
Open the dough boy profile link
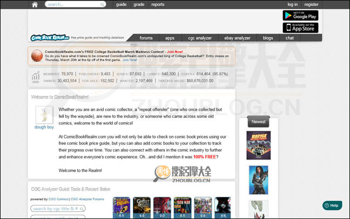pos(44,127)
